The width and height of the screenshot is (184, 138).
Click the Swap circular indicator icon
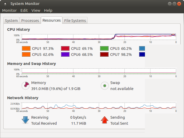coord(105,86)
